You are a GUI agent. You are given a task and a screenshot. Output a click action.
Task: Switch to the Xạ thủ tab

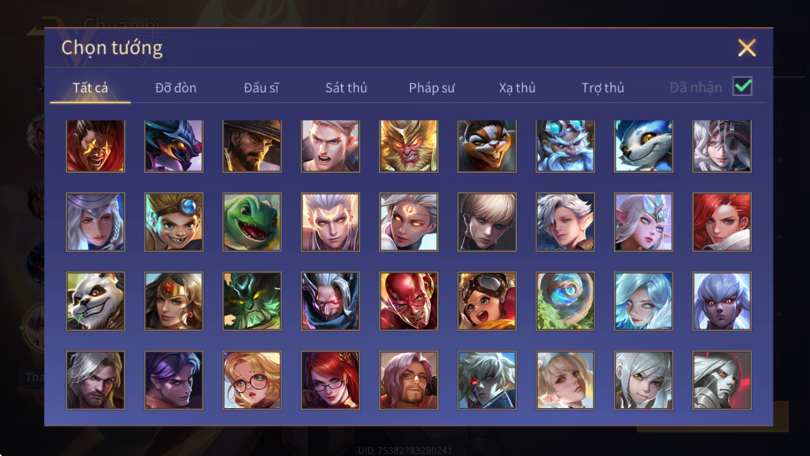[517, 88]
